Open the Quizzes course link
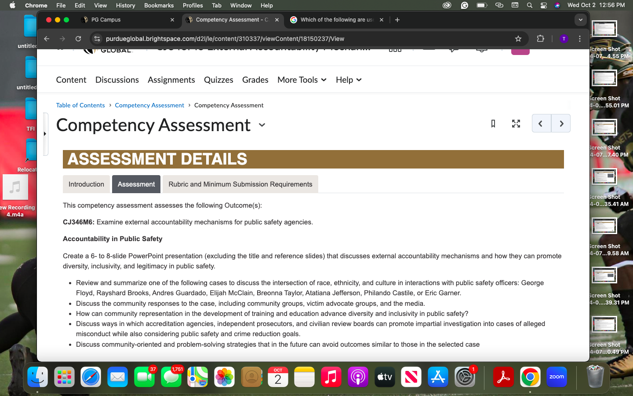The width and height of the screenshot is (633, 396). point(218,80)
